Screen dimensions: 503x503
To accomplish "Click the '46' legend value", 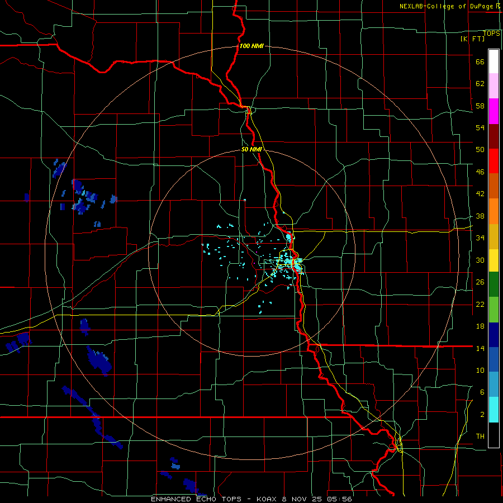I will click(480, 172).
